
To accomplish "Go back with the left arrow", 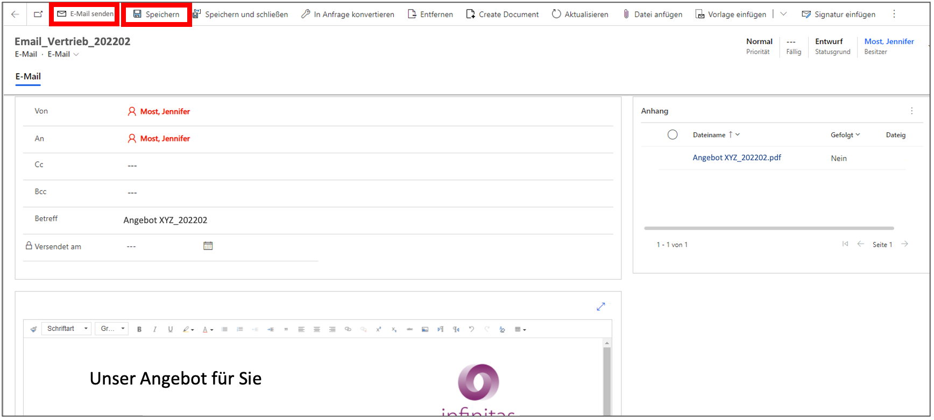I will 15,14.
